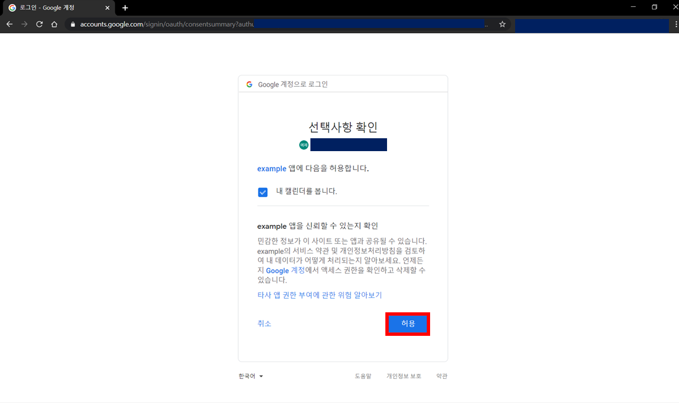Open the Google 계정 link
The width and height of the screenshot is (679, 403).
click(285, 270)
